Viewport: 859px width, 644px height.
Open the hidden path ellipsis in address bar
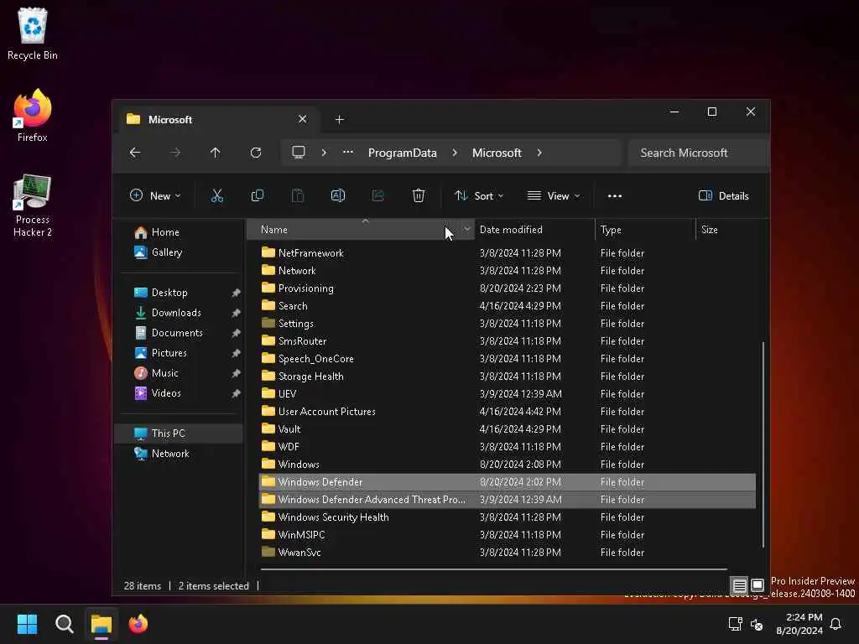pos(348,153)
